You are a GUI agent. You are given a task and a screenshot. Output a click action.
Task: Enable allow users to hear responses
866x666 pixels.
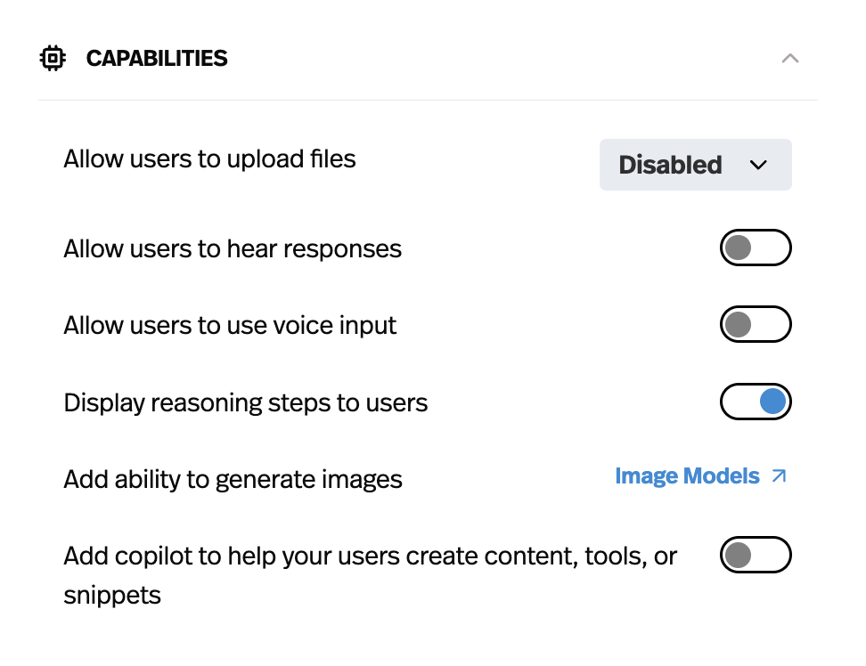click(x=756, y=248)
